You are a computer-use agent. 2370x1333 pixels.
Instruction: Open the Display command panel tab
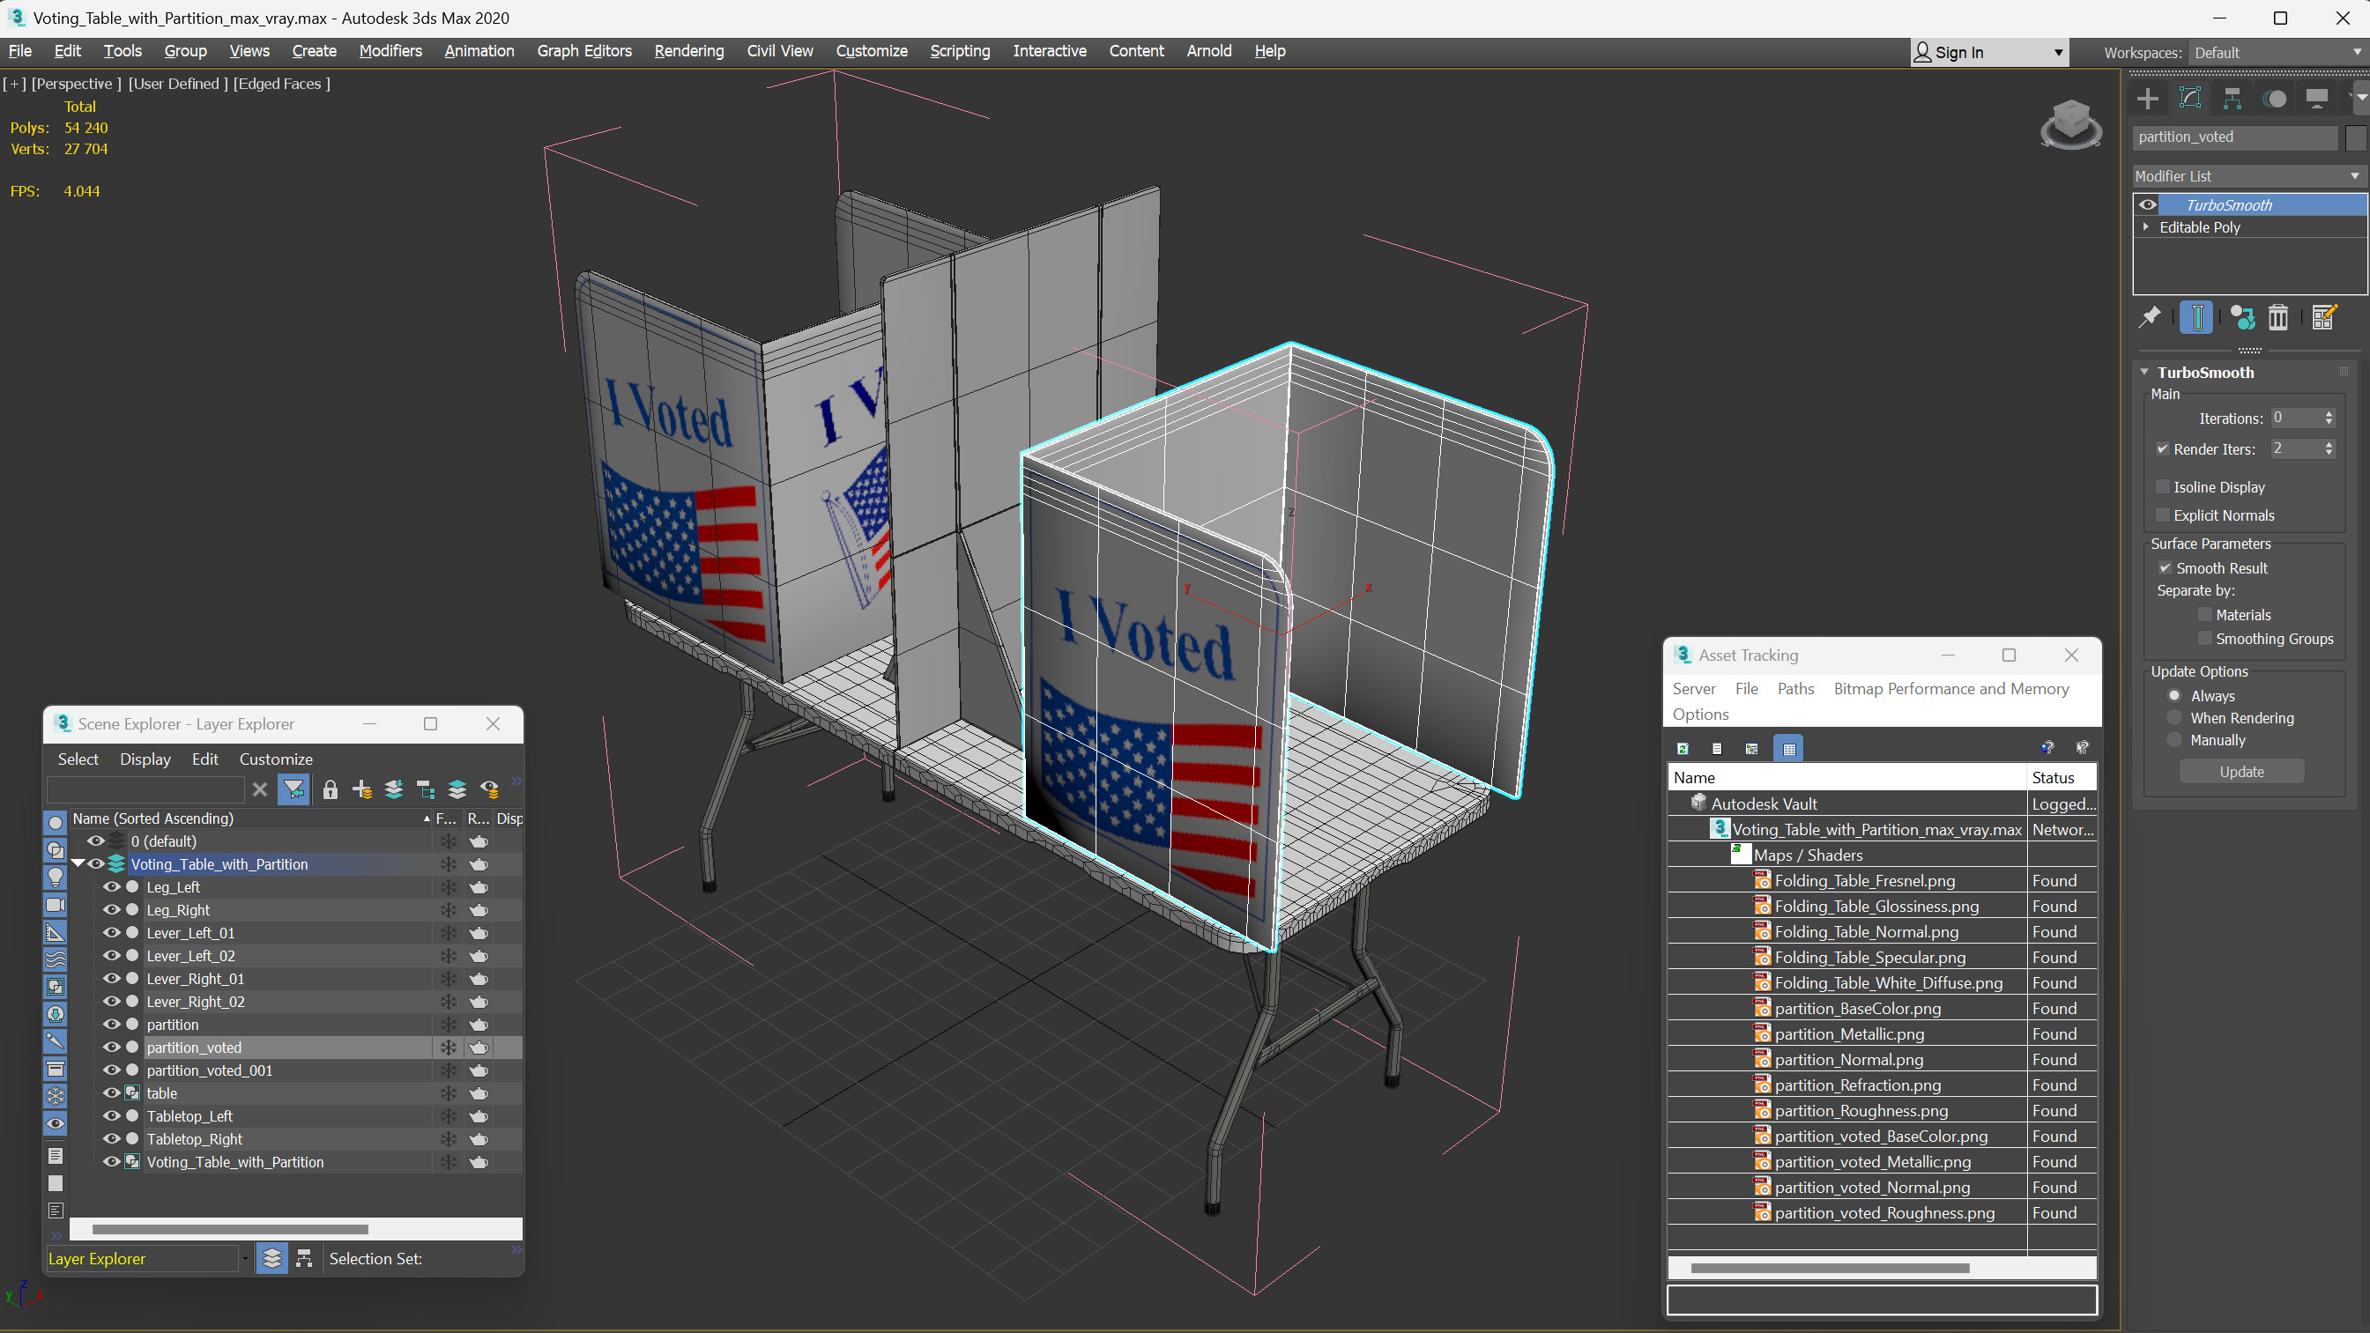pos(2316,99)
